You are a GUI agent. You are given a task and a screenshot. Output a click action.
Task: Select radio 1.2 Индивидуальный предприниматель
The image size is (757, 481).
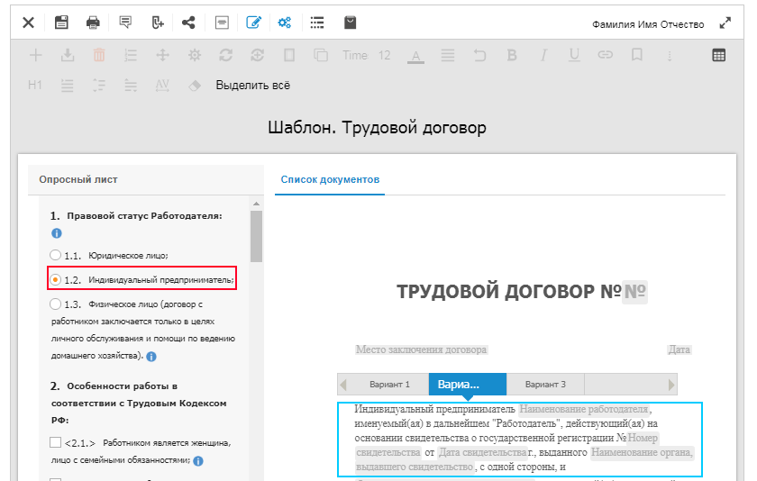tap(56, 279)
